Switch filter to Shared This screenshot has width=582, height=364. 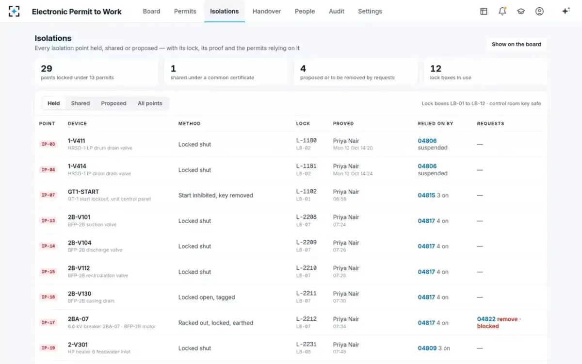(x=81, y=103)
